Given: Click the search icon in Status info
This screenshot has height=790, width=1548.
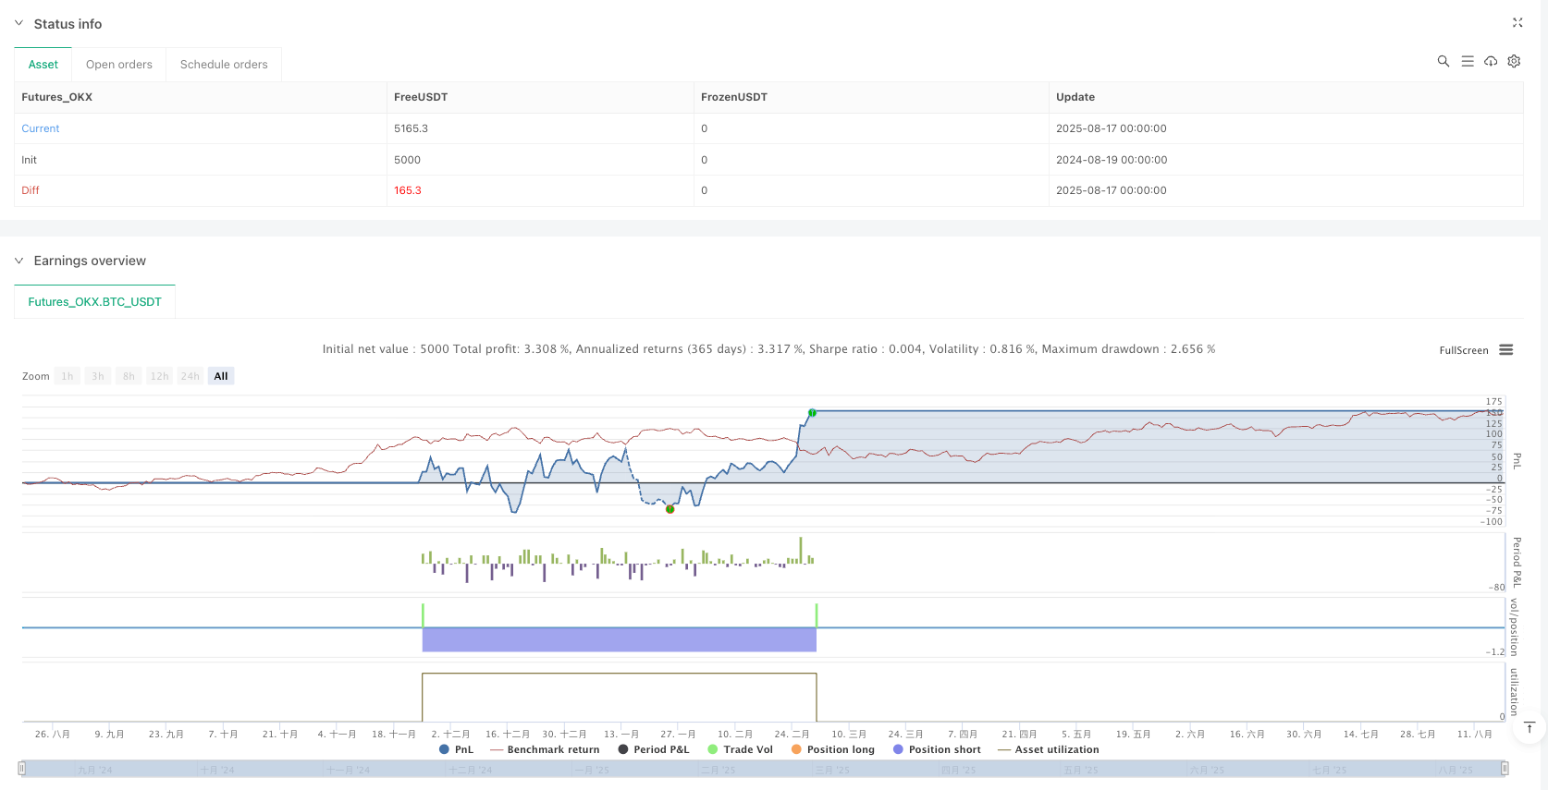Looking at the screenshot, I should coord(1443,61).
